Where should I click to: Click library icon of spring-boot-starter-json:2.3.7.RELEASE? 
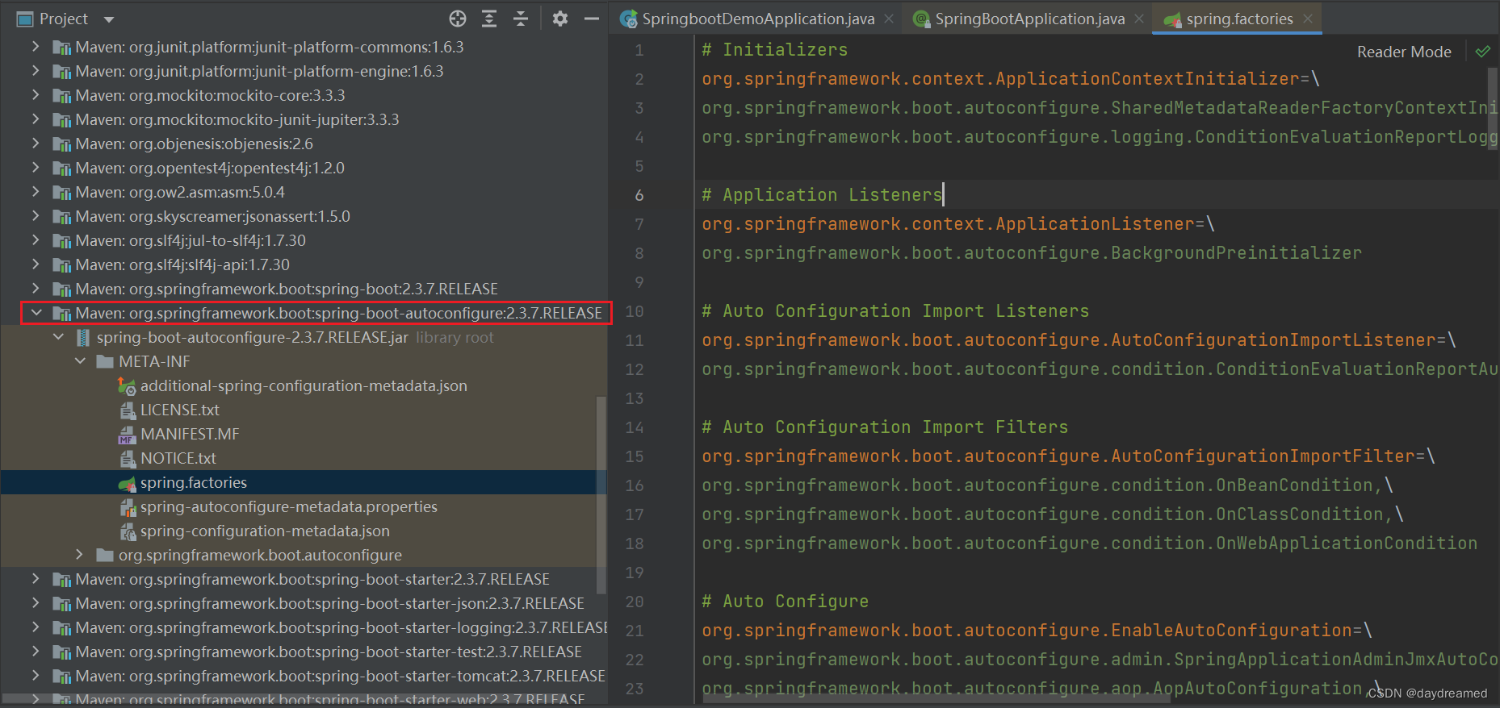click(x=61, y=604)
